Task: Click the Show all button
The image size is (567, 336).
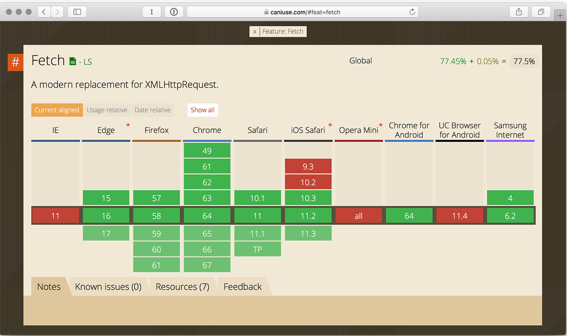Action: click(202, 110)
